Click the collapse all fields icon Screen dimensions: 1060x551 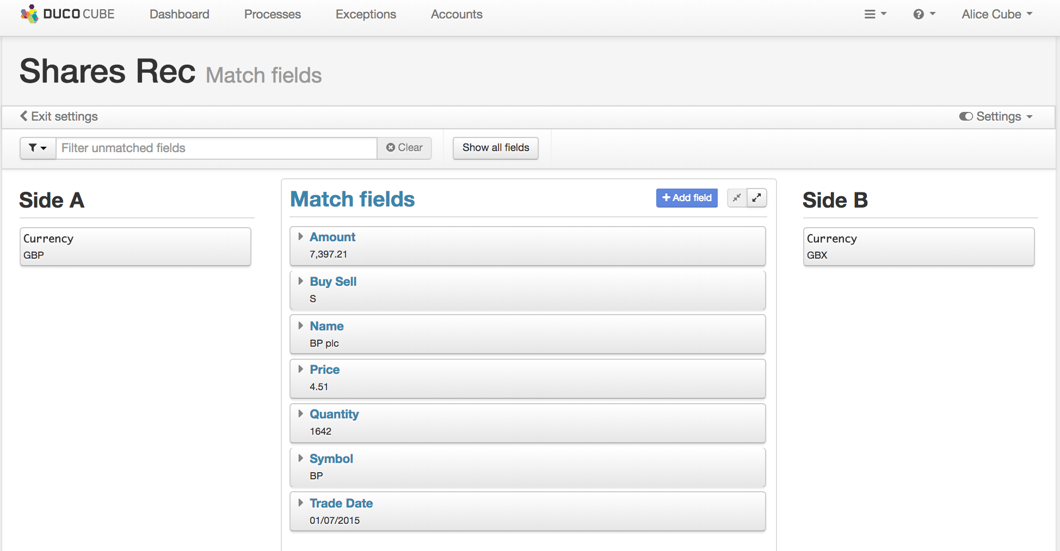(x=737, y=198)
